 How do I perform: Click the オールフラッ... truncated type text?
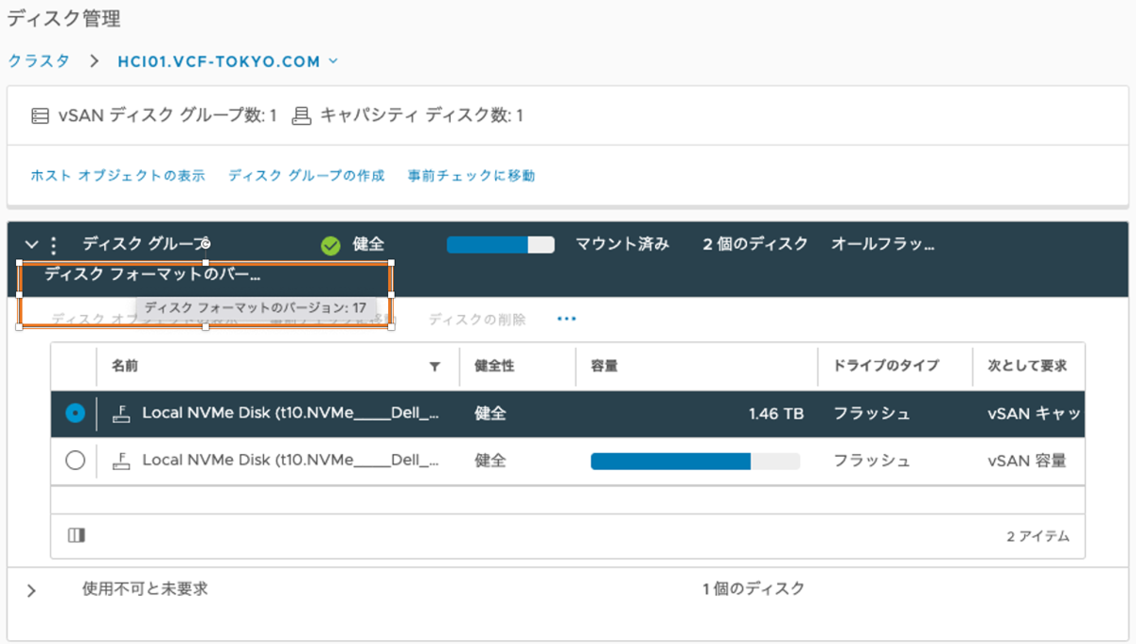click(883, 244)
